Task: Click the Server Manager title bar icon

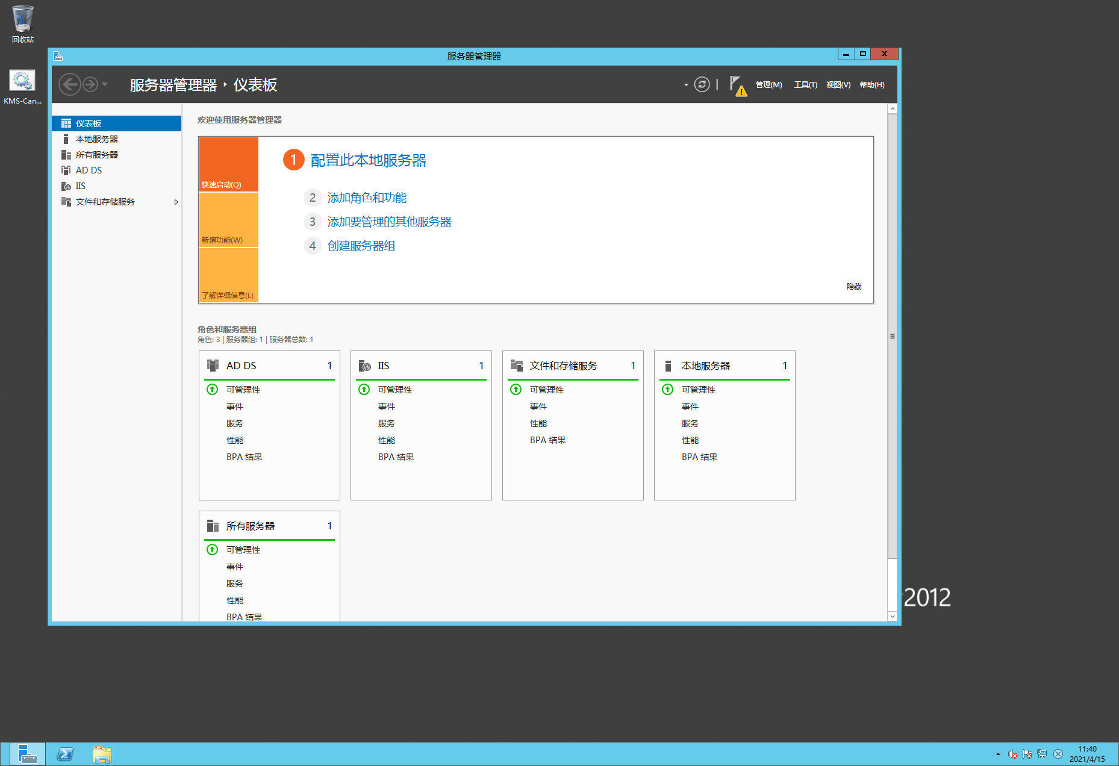Action: 58,56
